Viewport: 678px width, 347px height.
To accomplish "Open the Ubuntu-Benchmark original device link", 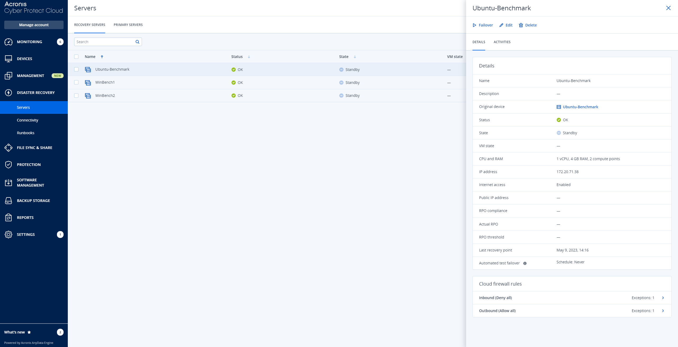I will point(581,107).
